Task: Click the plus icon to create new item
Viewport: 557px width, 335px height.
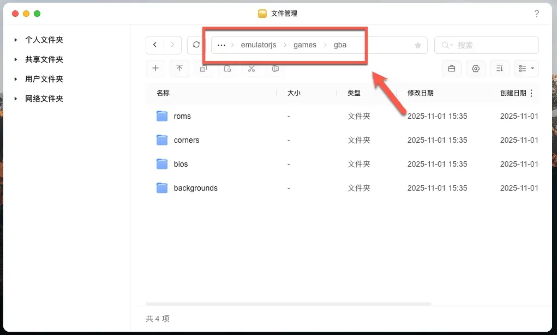Action: [155, 69]
